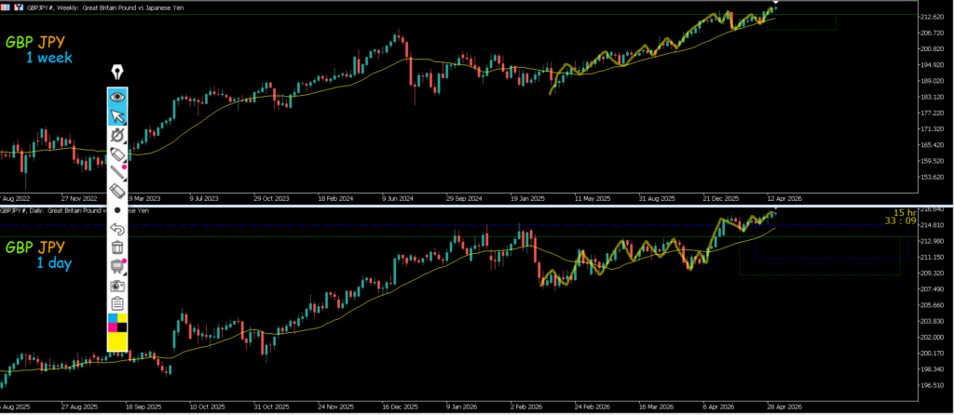This screenshot has width=954, height=415.
Task: Click the pen nib icon above the drawing toolbar
Action: [x=117, y=73]
